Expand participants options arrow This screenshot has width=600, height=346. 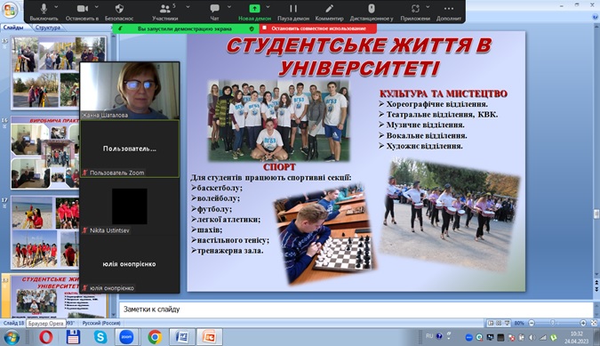[x=188, y=7]
